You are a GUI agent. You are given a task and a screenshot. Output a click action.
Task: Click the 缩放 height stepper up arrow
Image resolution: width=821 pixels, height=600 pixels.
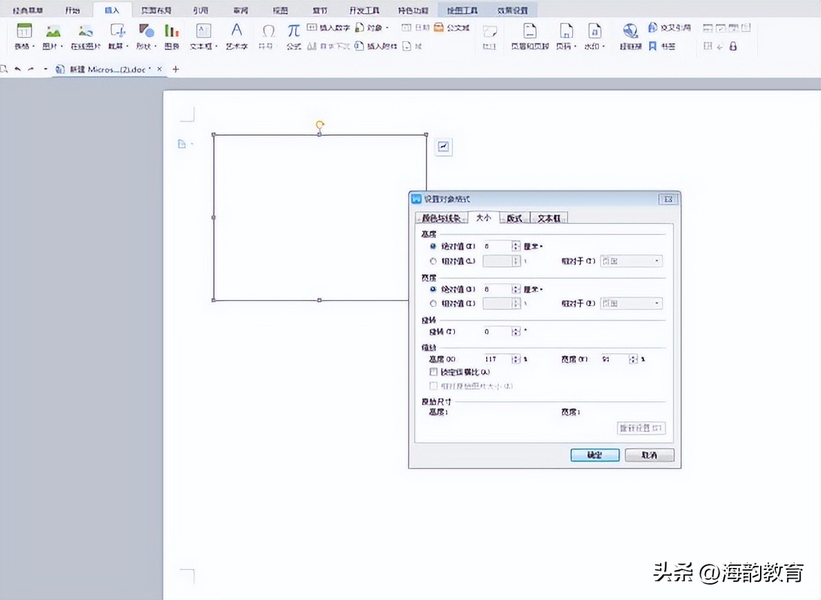(x=515, y=356)
